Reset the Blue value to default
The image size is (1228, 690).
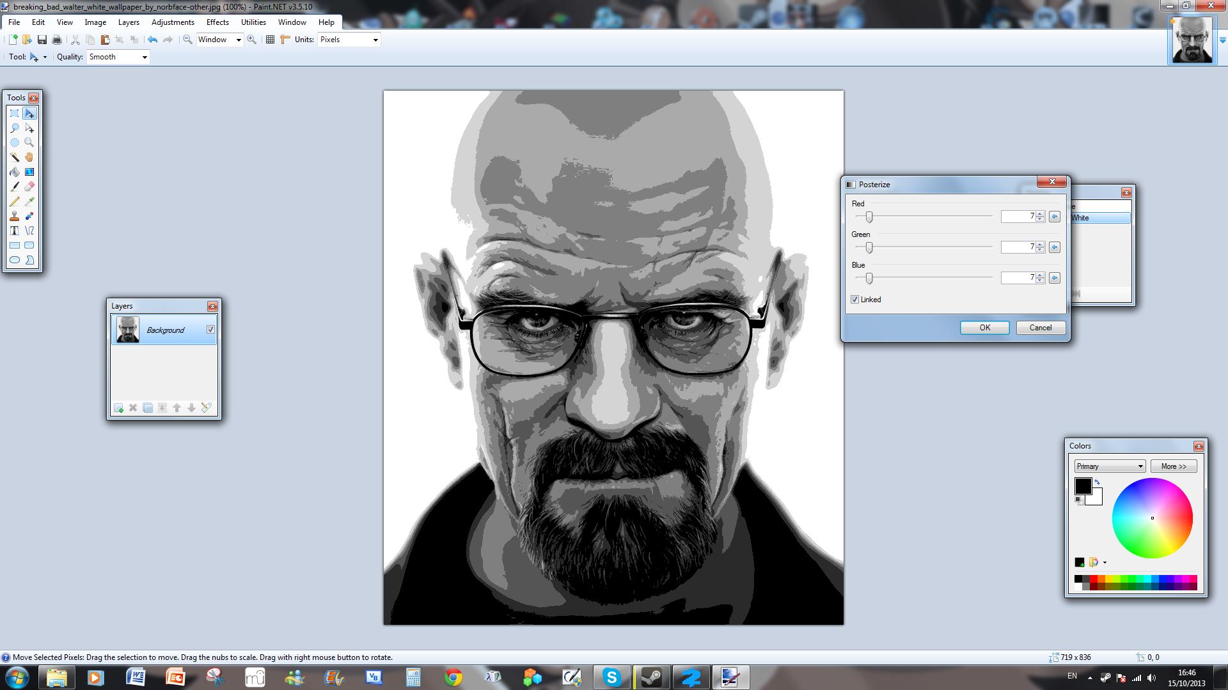(x=1055, y=278)
